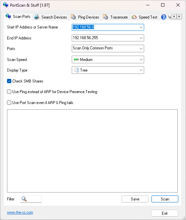Click the End IP Address input field
Screen dimensions: 186x220
(x=108, y=38)
